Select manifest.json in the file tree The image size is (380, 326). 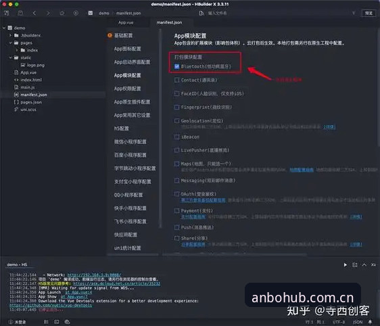pyautogui.click(x=34, y=95)
